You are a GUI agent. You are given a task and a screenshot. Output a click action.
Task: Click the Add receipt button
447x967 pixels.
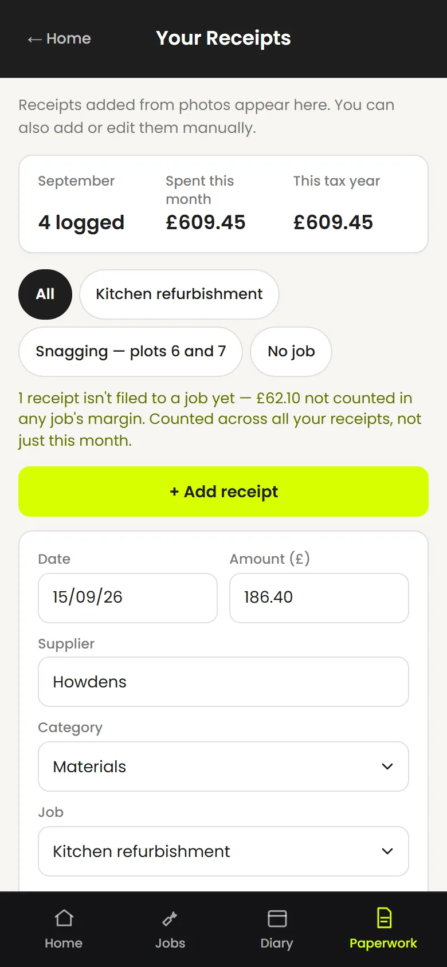click(223, 492)
